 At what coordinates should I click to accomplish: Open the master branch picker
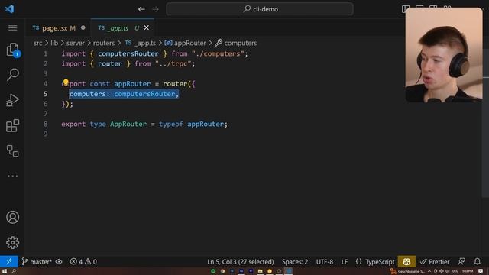(x=37, y=261)
